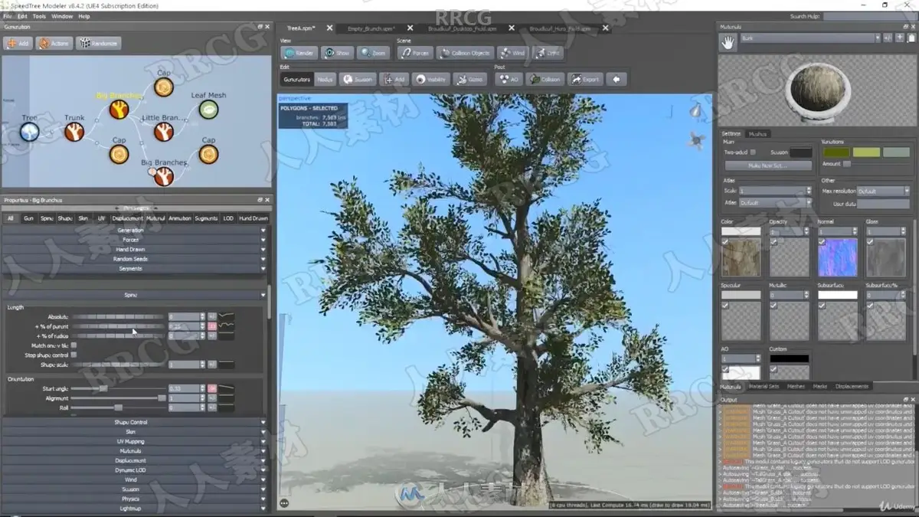Screen dimensions: 919x517
Task: Toggle the Specular map checkbox
Action: coord(725,306)
